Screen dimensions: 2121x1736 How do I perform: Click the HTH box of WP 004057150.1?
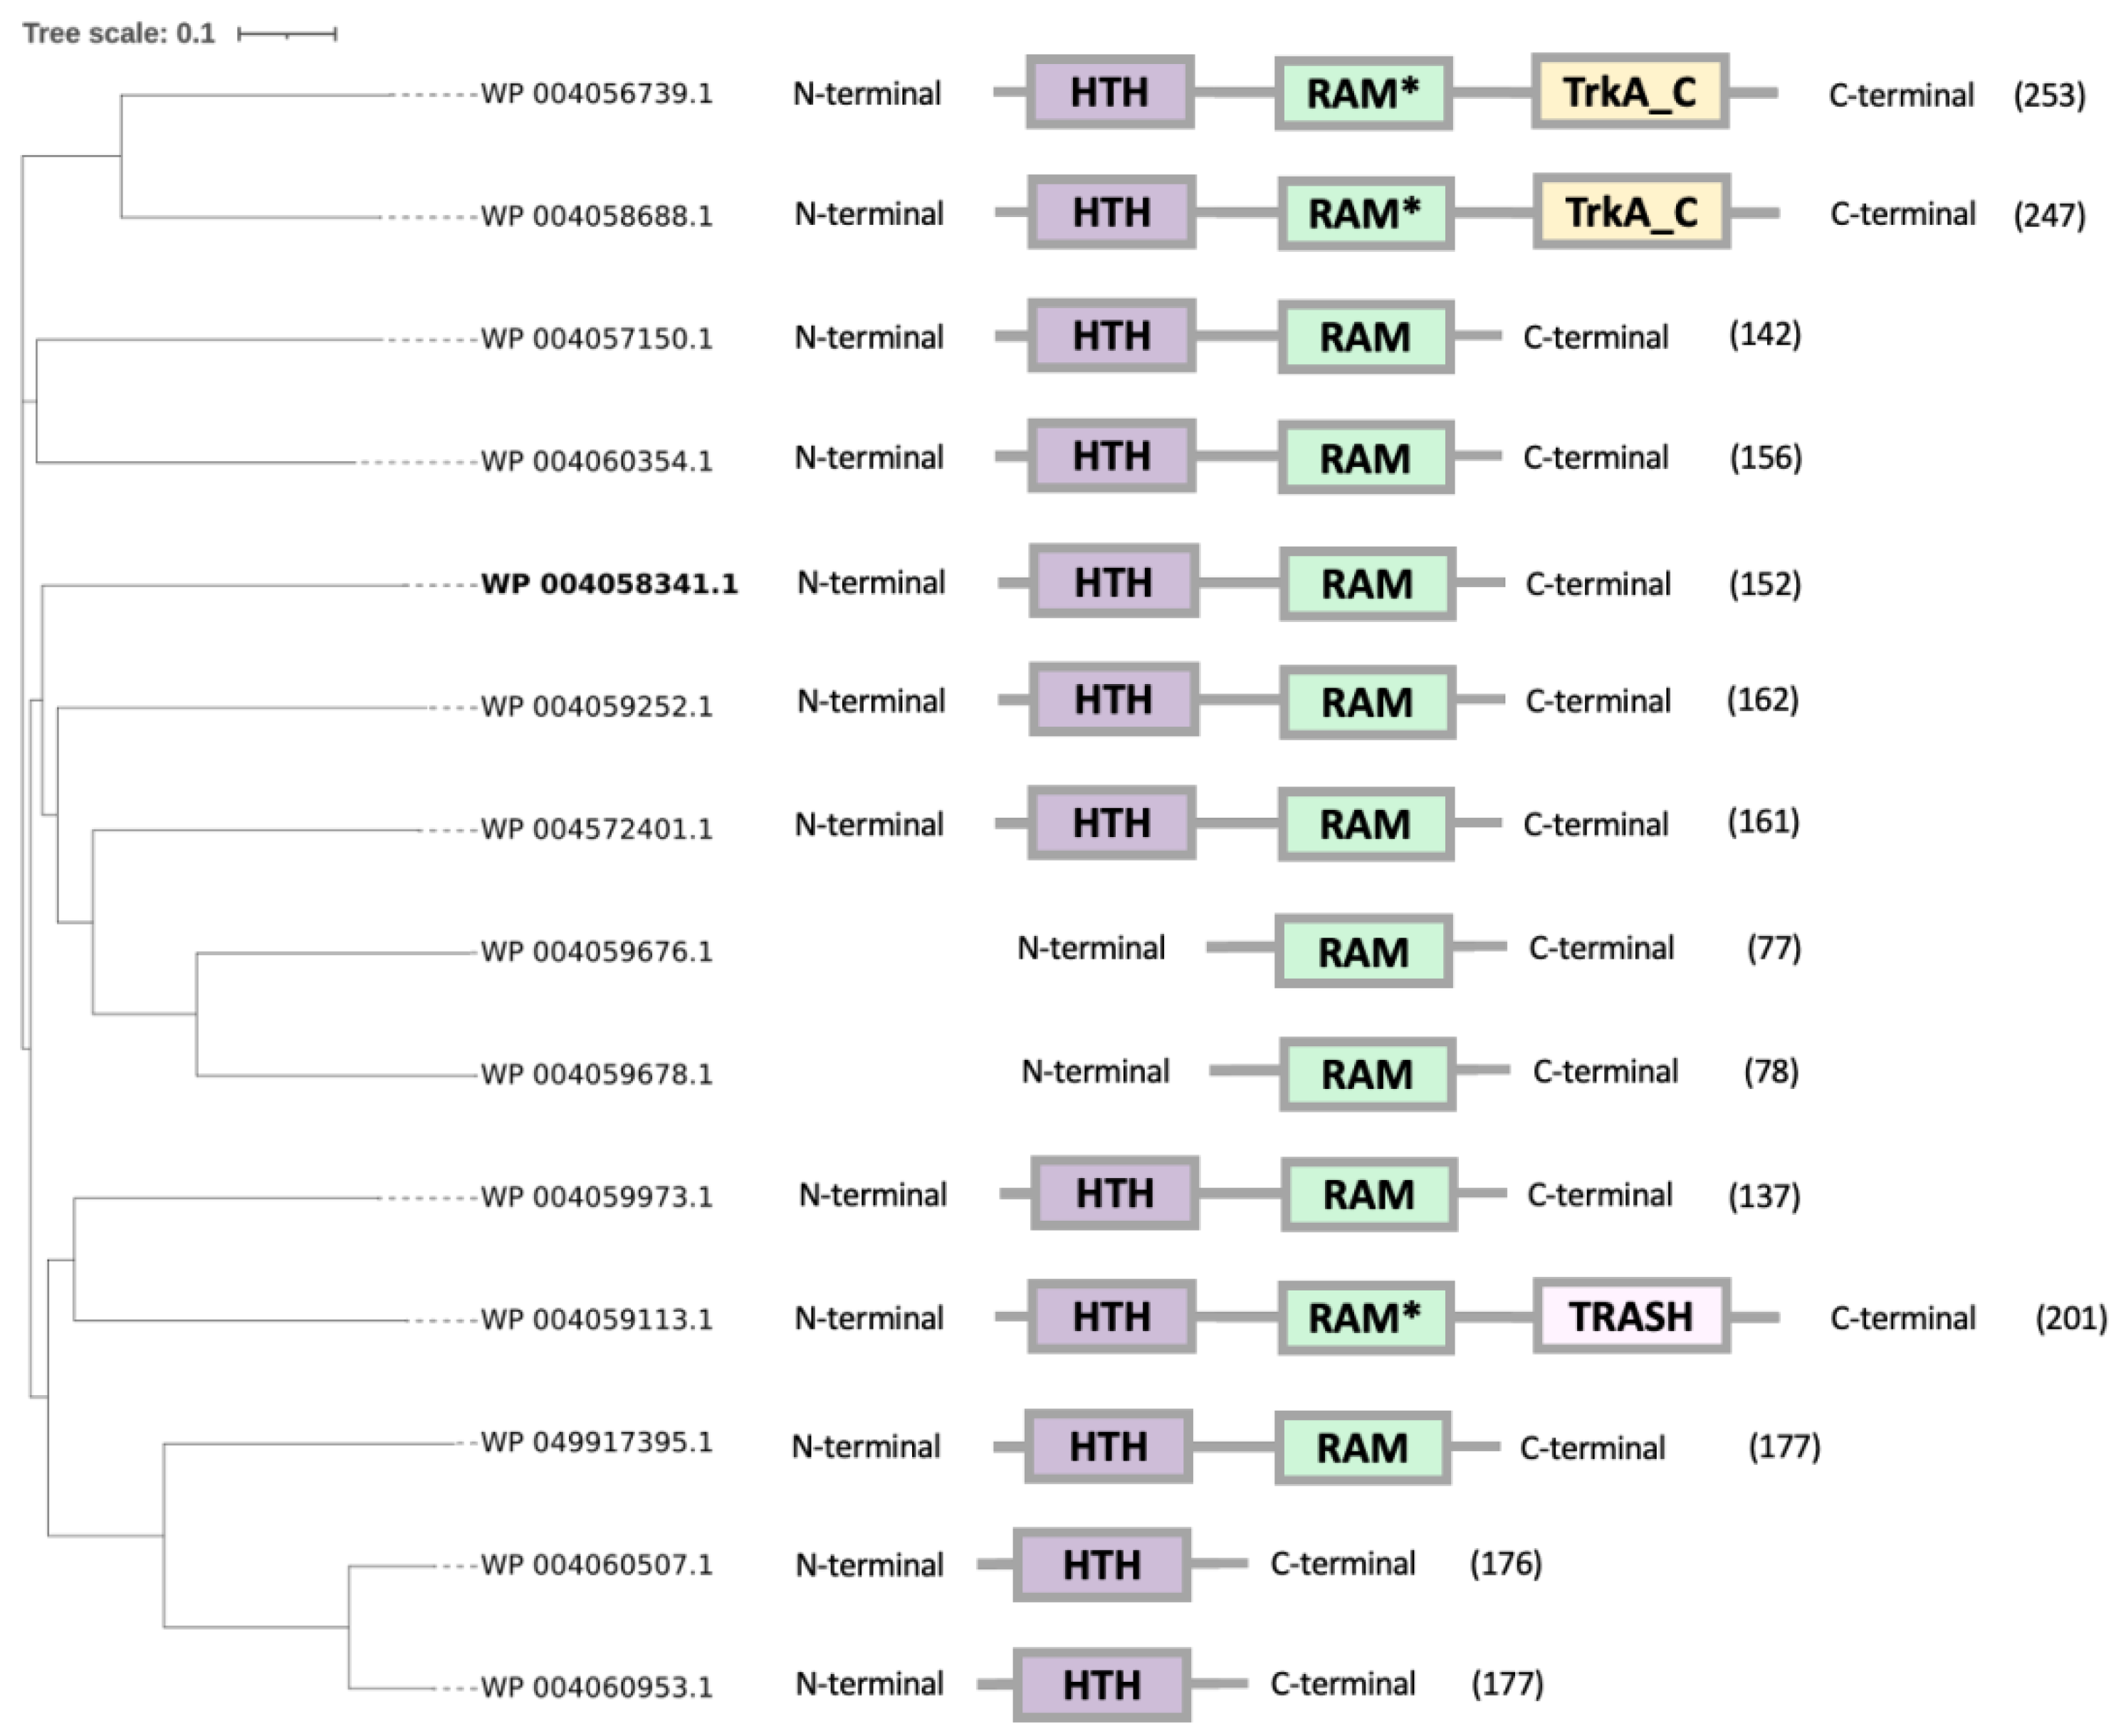point(1111,336)
